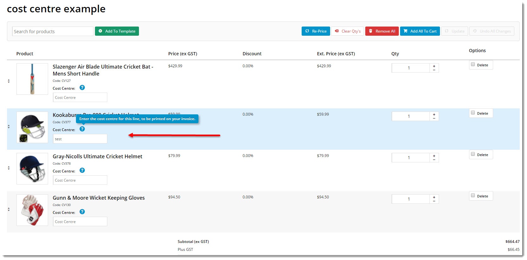527x260 pixels.
Task: Increase quantity for Gray-Nicolls helmet
Action: (x=434, y=156)
